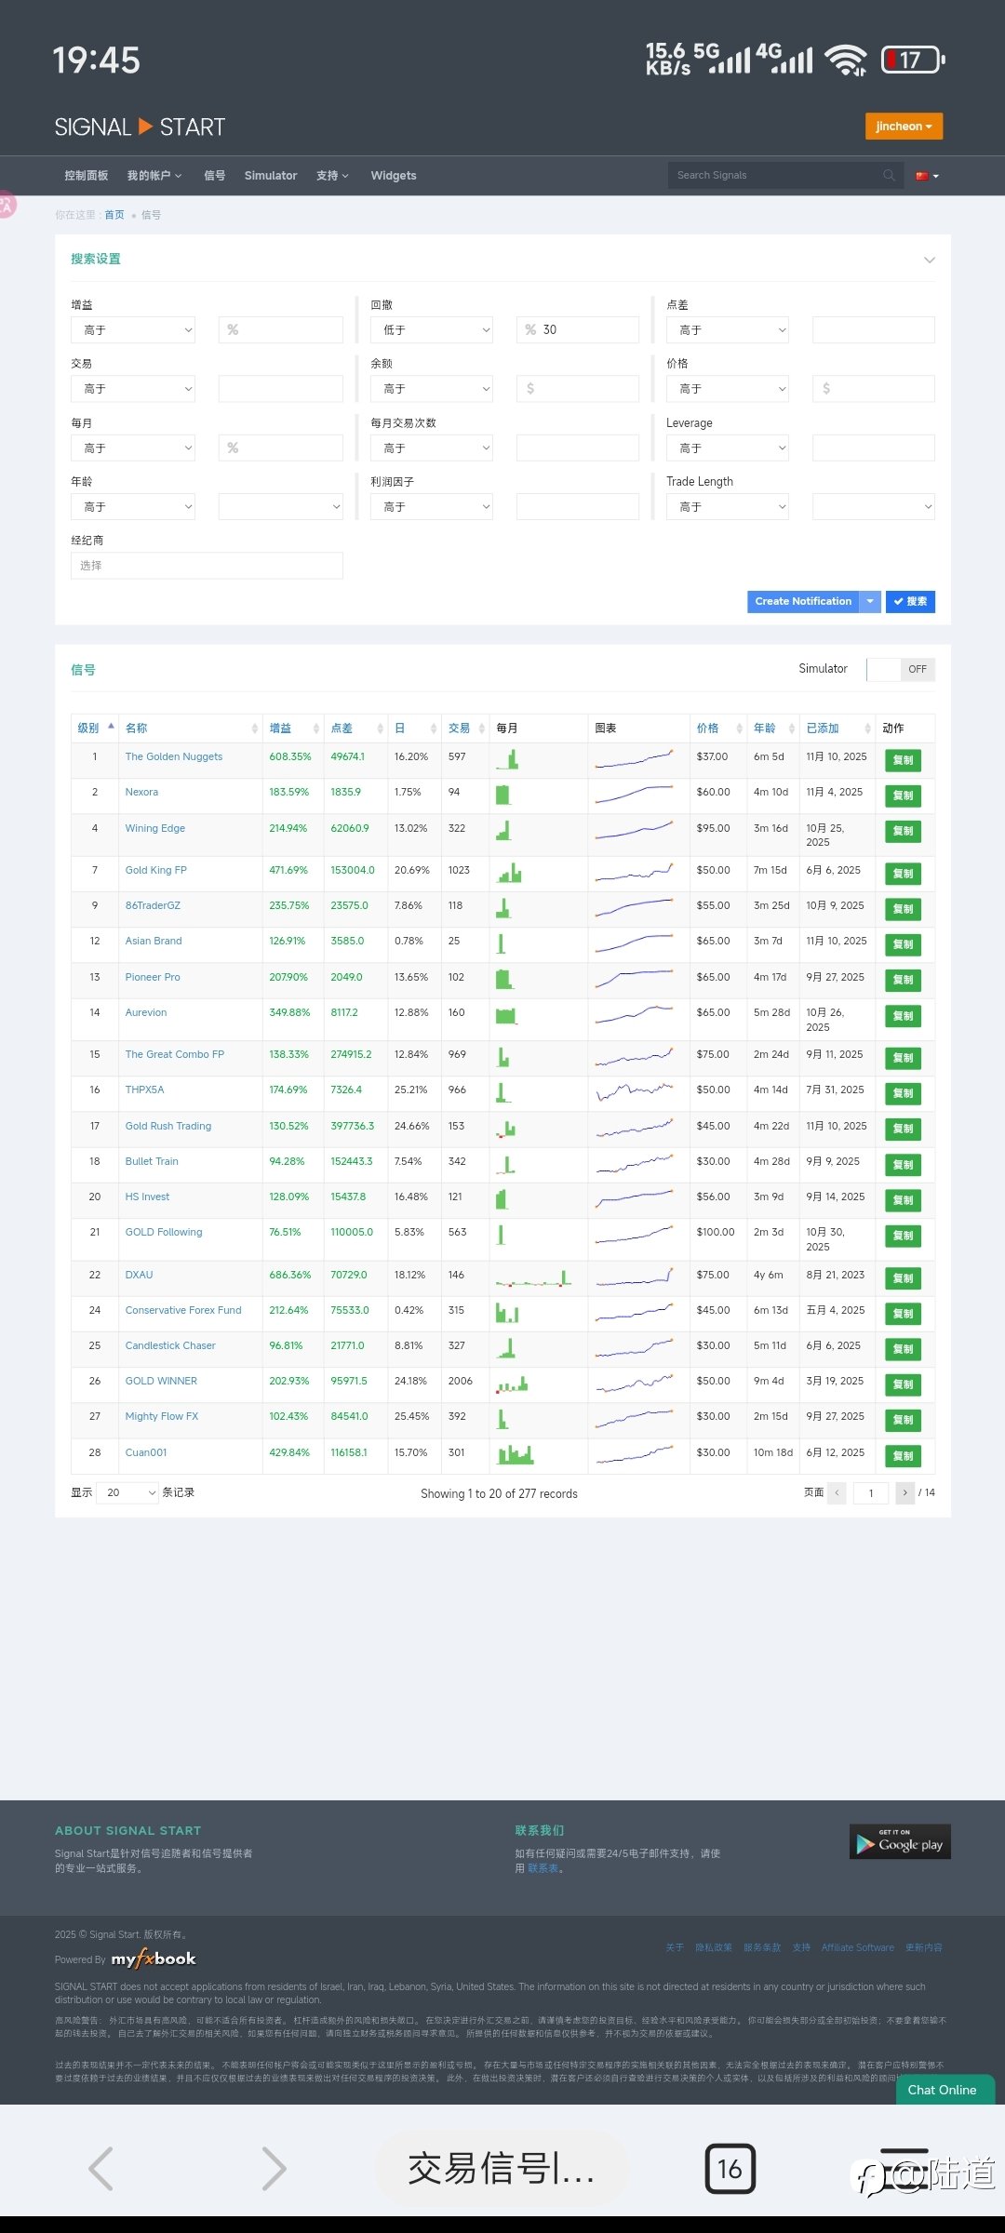Open the 回撤 低于 dropdown
1005x2233 pixels.
(432, 329)
